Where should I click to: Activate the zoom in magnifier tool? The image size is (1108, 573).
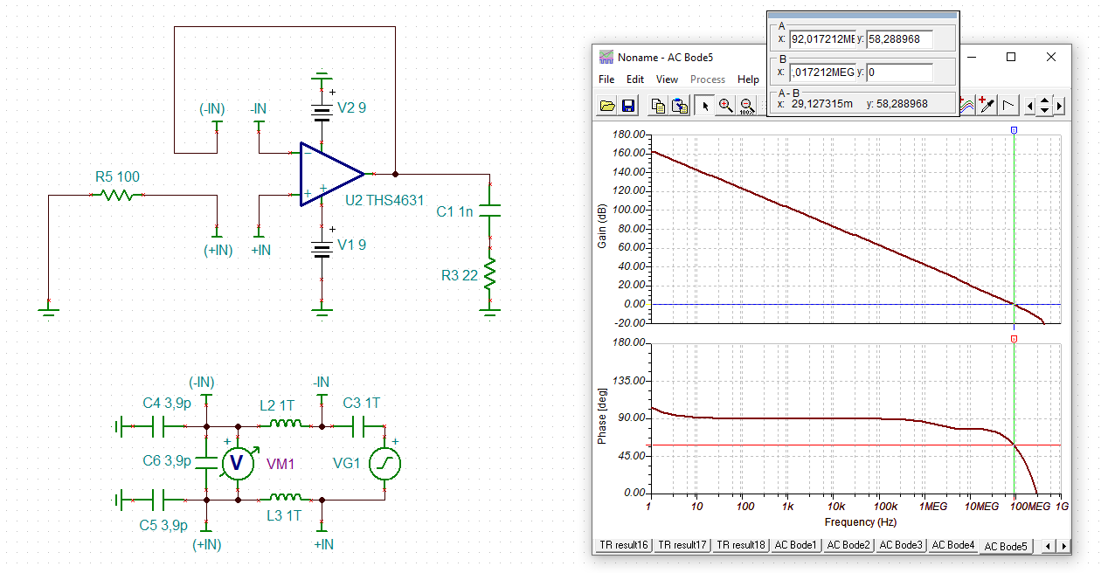click(x=725, y=106)
